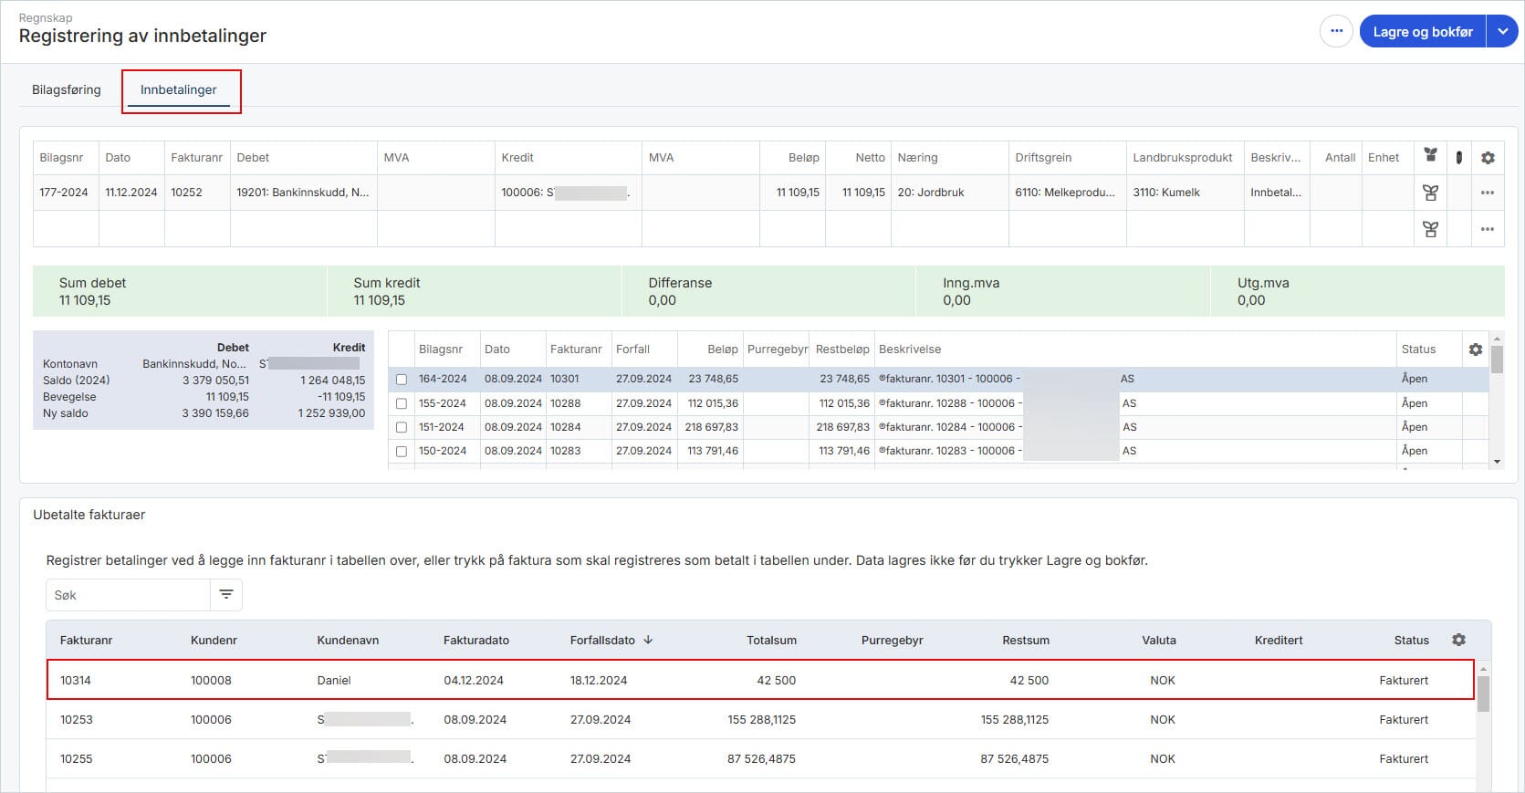
Task: Open column settings gear in Ubetalte fakturaer table
Action: [1458, 640]
